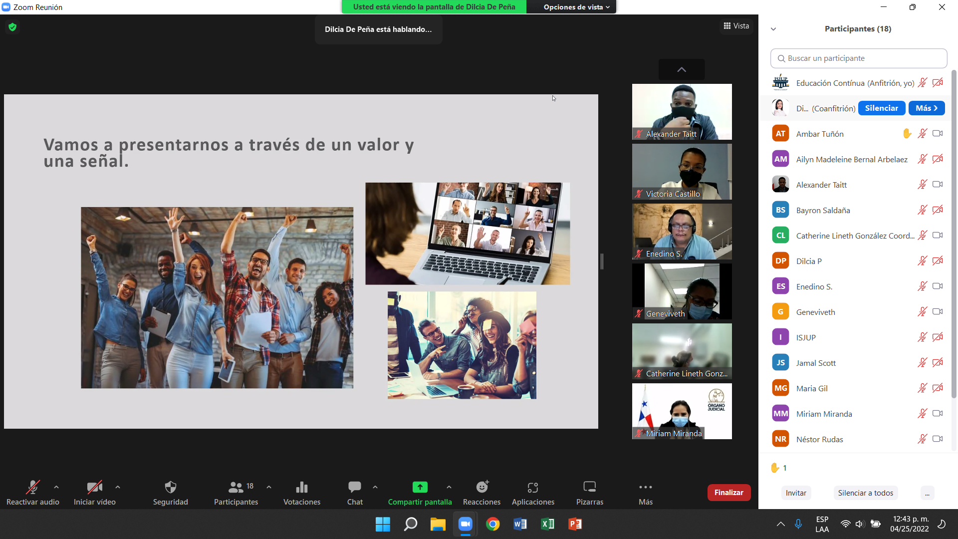Toggle camera for Catherine Lineth González
Image resolution: width=958 pixels, height=539 pixels.
[x=938, y=235]
